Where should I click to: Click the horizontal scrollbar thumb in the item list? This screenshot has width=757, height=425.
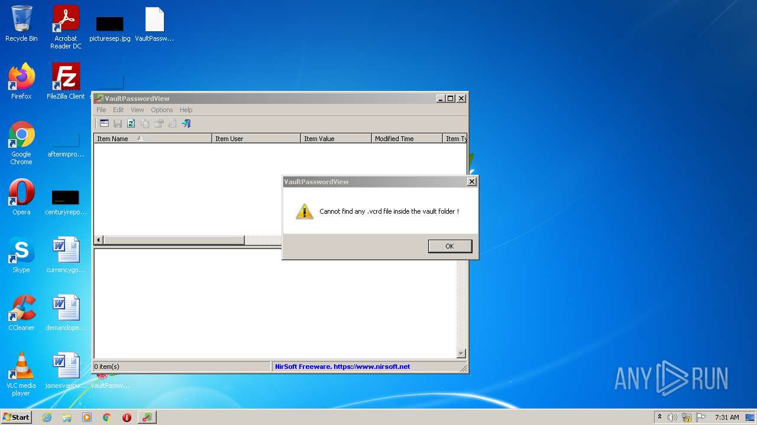(x=174, y=240)
